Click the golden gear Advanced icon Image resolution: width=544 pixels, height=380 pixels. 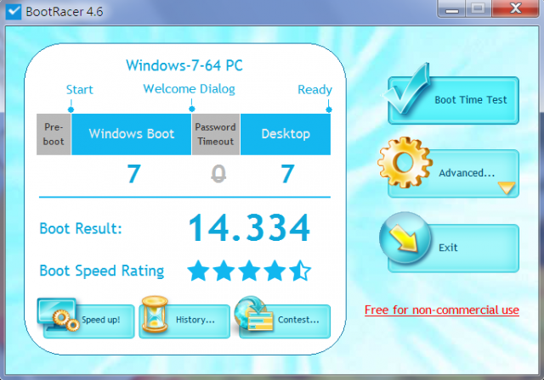pyautogui.click(x=405, y=162)
